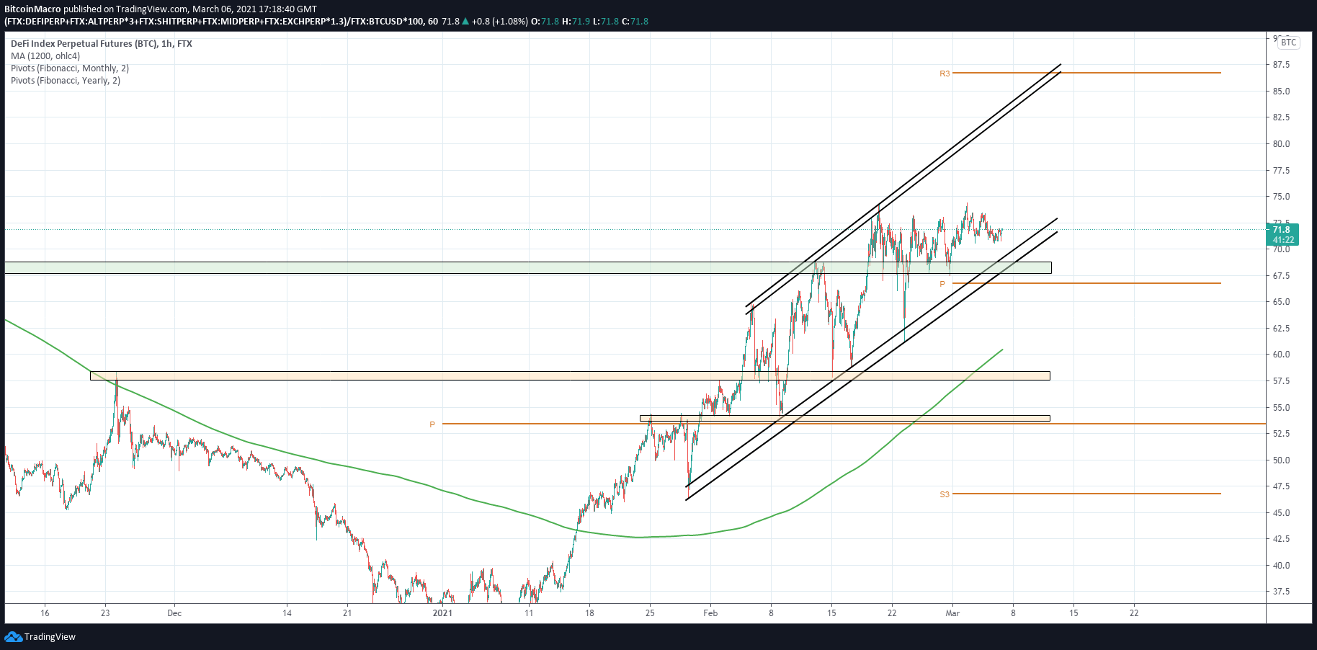Click the monthly P pivot label near 67

(x=942, y=285)
